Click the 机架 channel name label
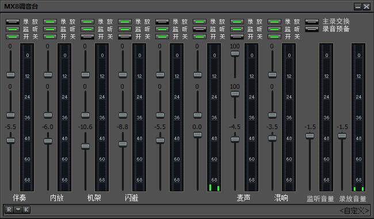This screenshot has height=219, width=374. pyautogui.click(x=94, y=198)
